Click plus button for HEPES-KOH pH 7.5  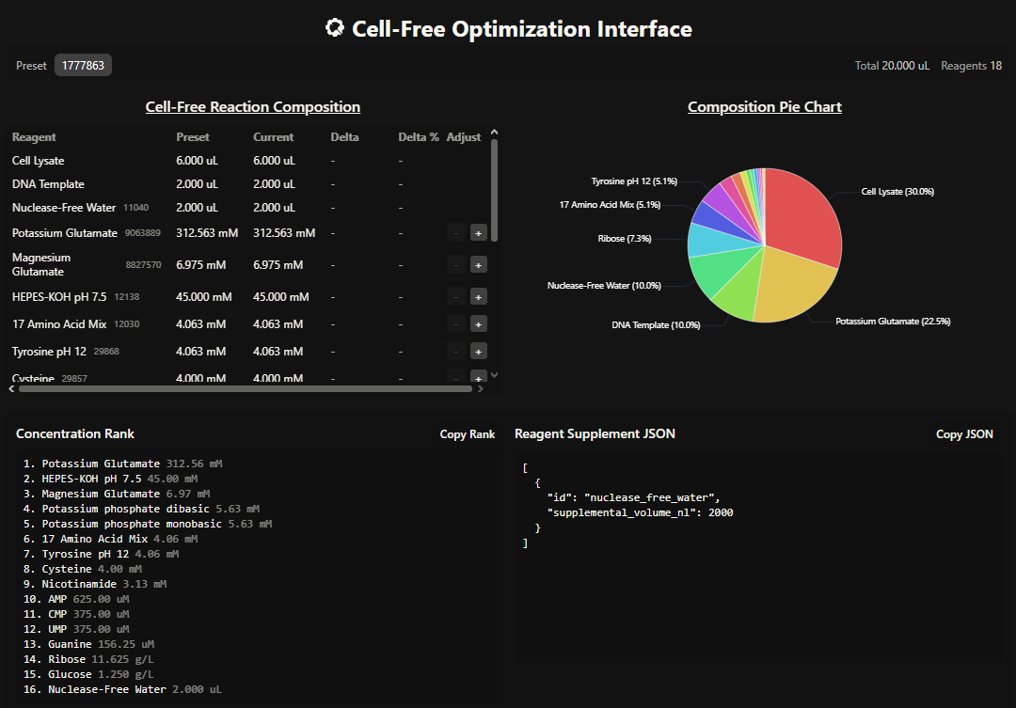click(x=478, y=297)
